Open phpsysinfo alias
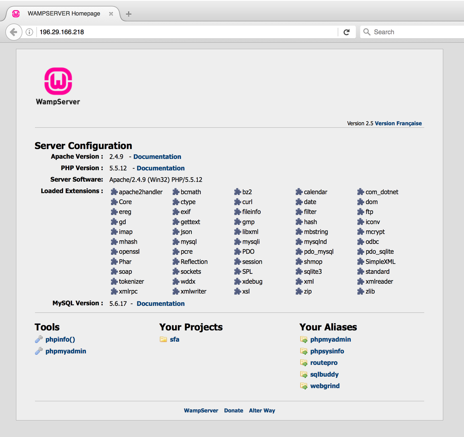The image size is (464, 437). click(x=327, y=351)
